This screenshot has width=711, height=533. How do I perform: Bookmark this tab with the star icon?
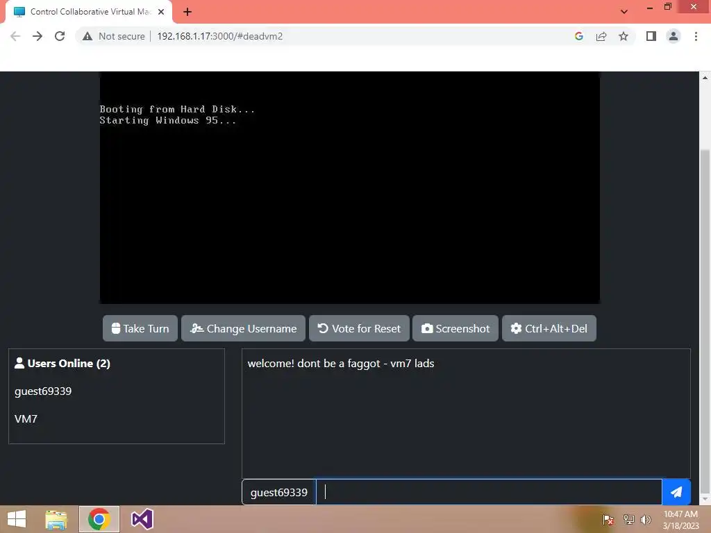[624, 36]
